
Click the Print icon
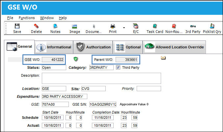(x=113, y=26)
